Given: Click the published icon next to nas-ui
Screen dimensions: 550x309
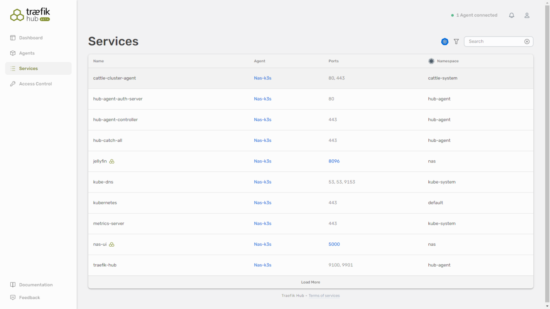Looking at the screenshot, I should coord(112,245).
